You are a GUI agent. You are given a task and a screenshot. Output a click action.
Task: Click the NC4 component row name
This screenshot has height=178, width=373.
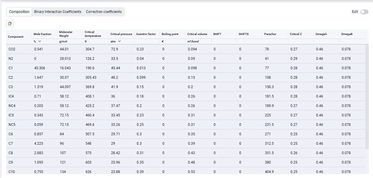click(x=12, y=106)
